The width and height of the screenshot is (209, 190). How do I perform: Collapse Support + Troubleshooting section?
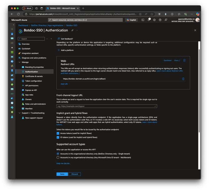click(x=20, y=113)
